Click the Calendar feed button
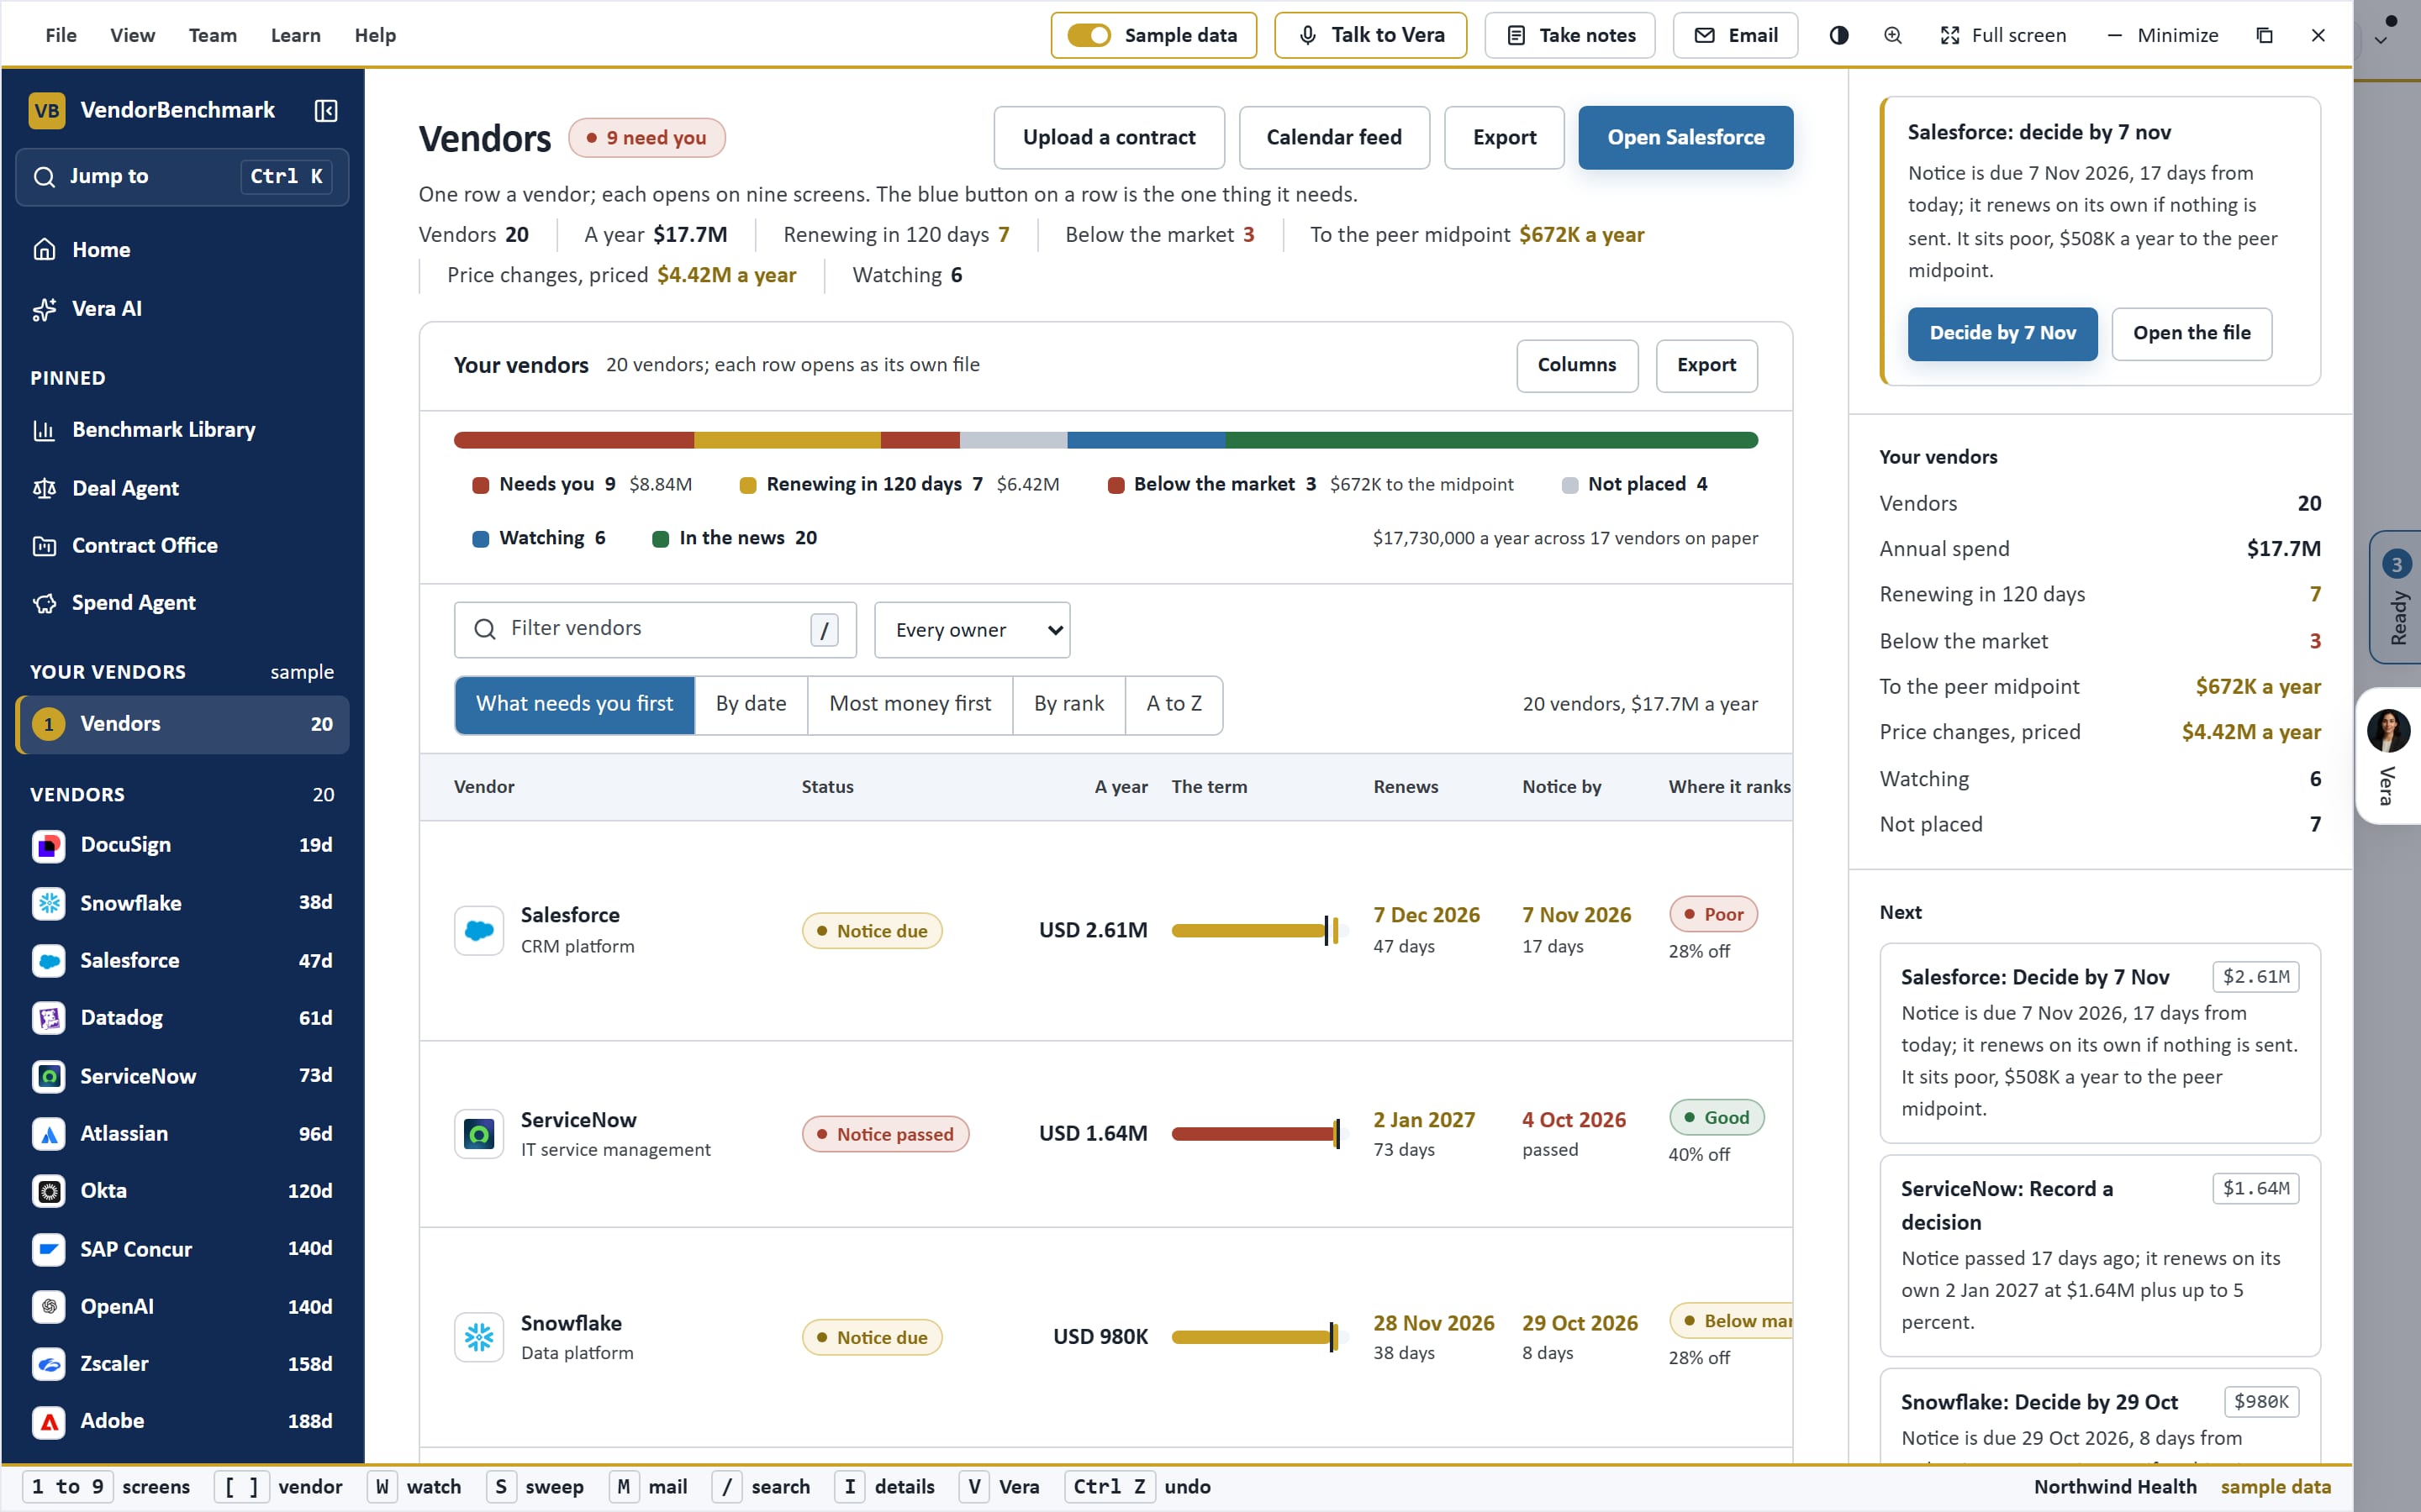The image size is (2421, 1512). (1333, 138)
